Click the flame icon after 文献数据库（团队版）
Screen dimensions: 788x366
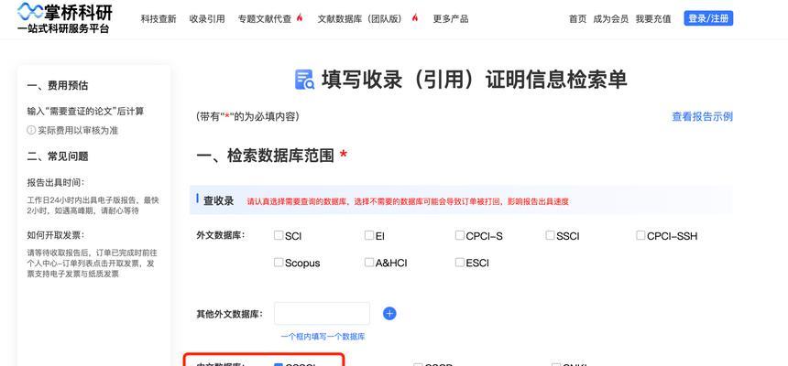point(415,18)
